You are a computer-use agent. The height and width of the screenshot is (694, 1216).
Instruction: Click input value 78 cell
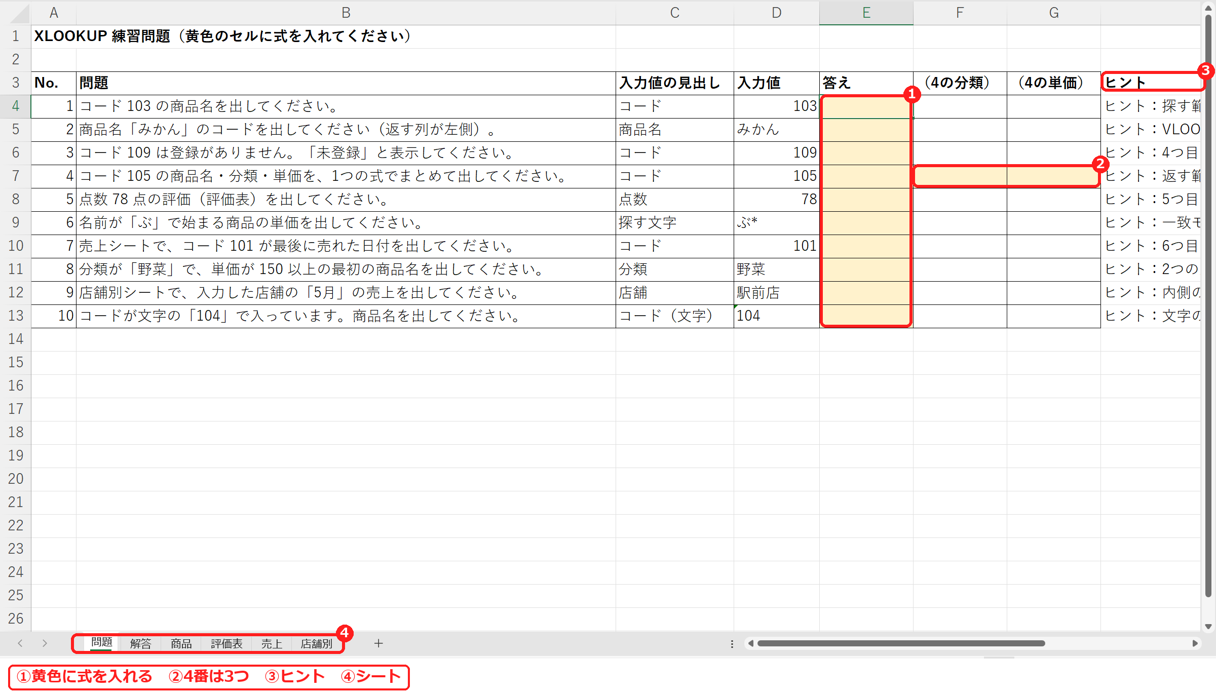(x=777, y=200)
